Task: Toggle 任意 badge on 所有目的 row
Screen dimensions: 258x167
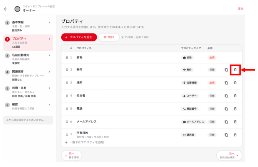Action: pos(212,135)
